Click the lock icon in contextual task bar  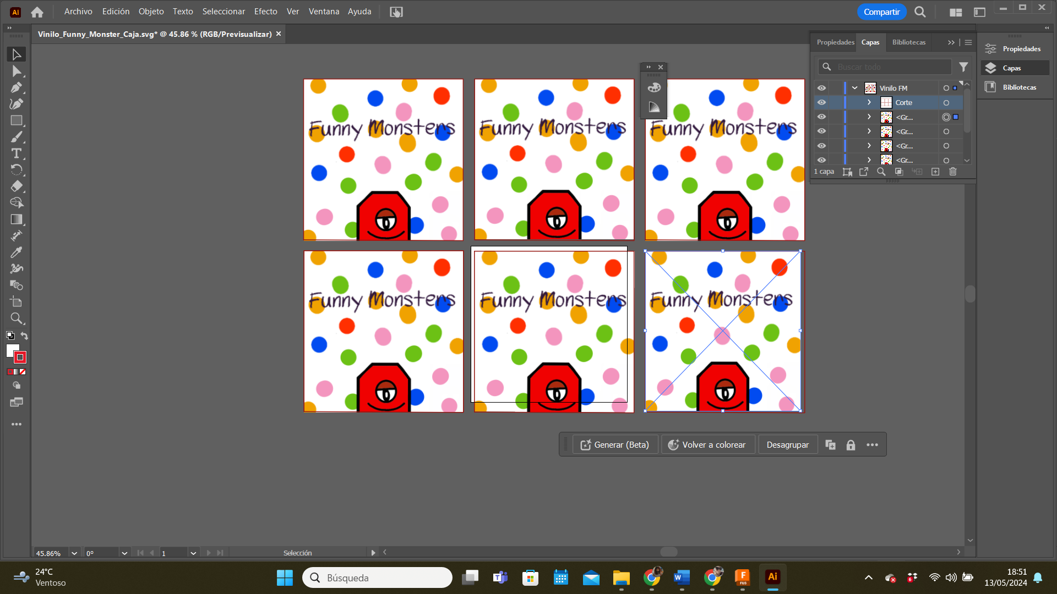851,445
